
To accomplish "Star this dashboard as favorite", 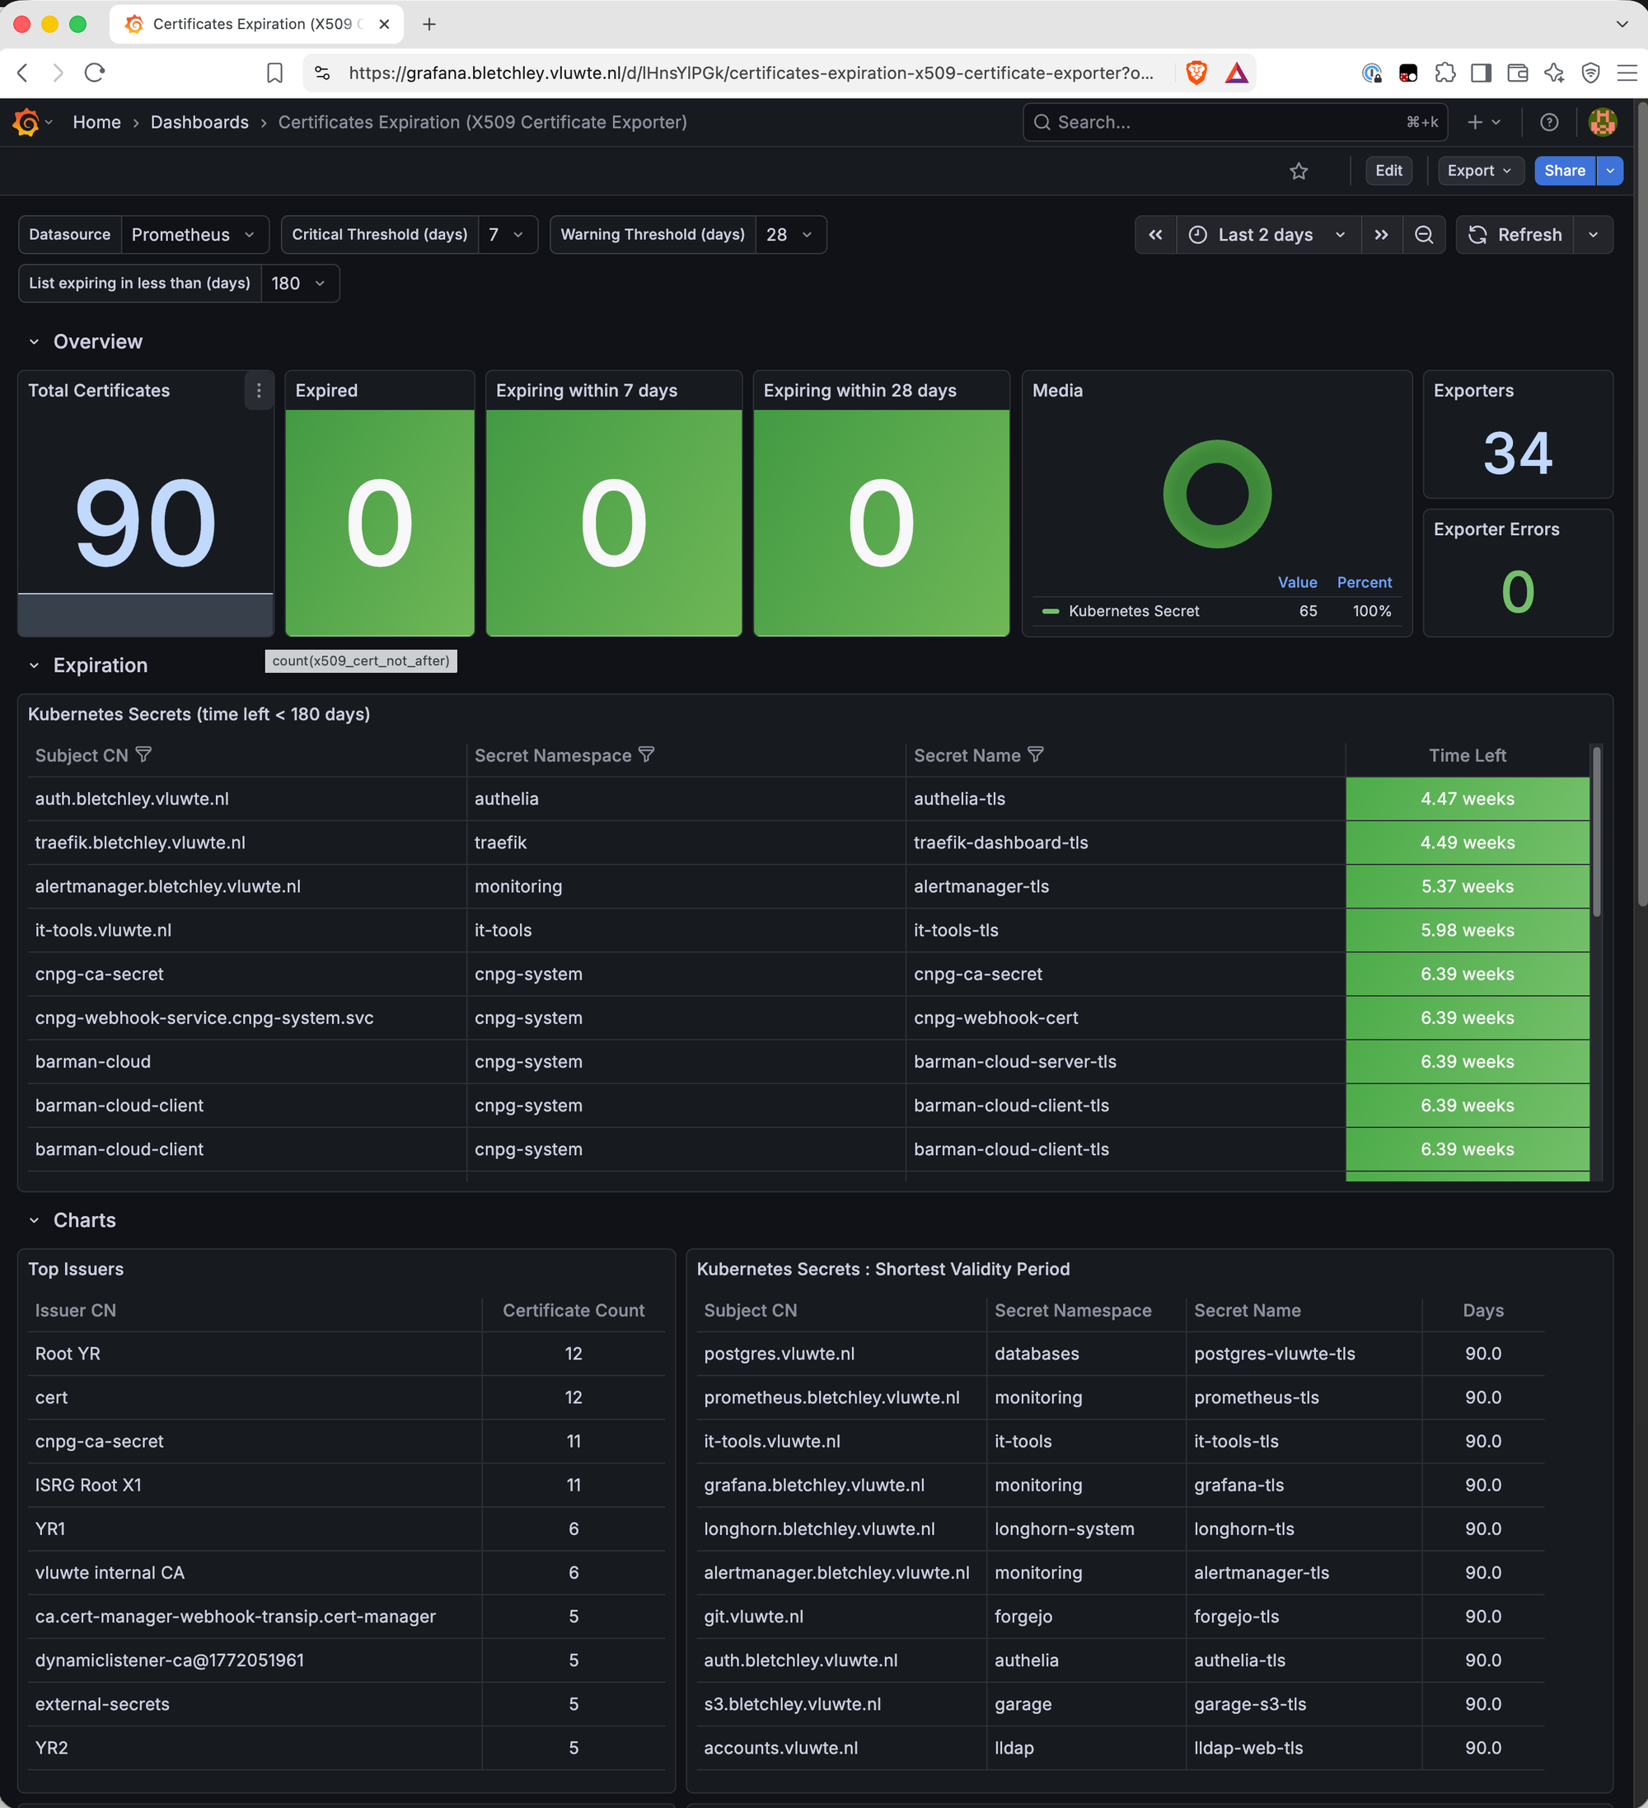I will coord(1299,171).
